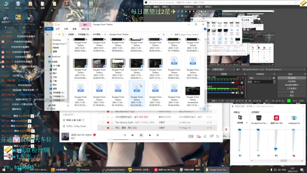Toggle heart on the MELANCHOLY song row

pos(108,111)
